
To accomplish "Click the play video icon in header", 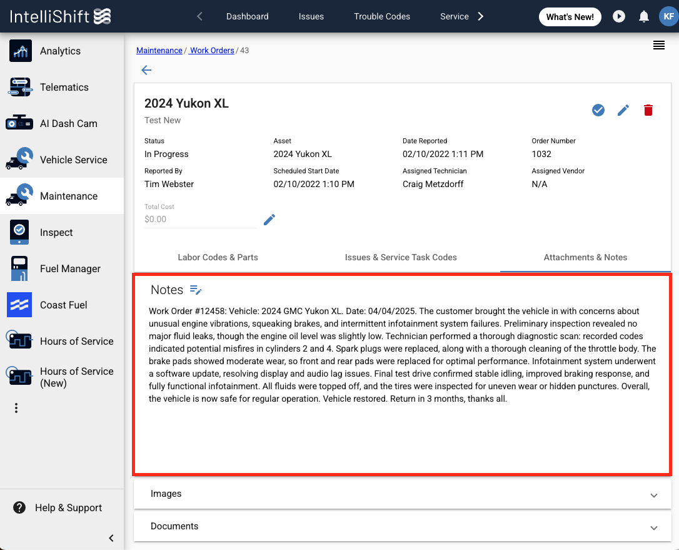I will click(x=619, y=16).
